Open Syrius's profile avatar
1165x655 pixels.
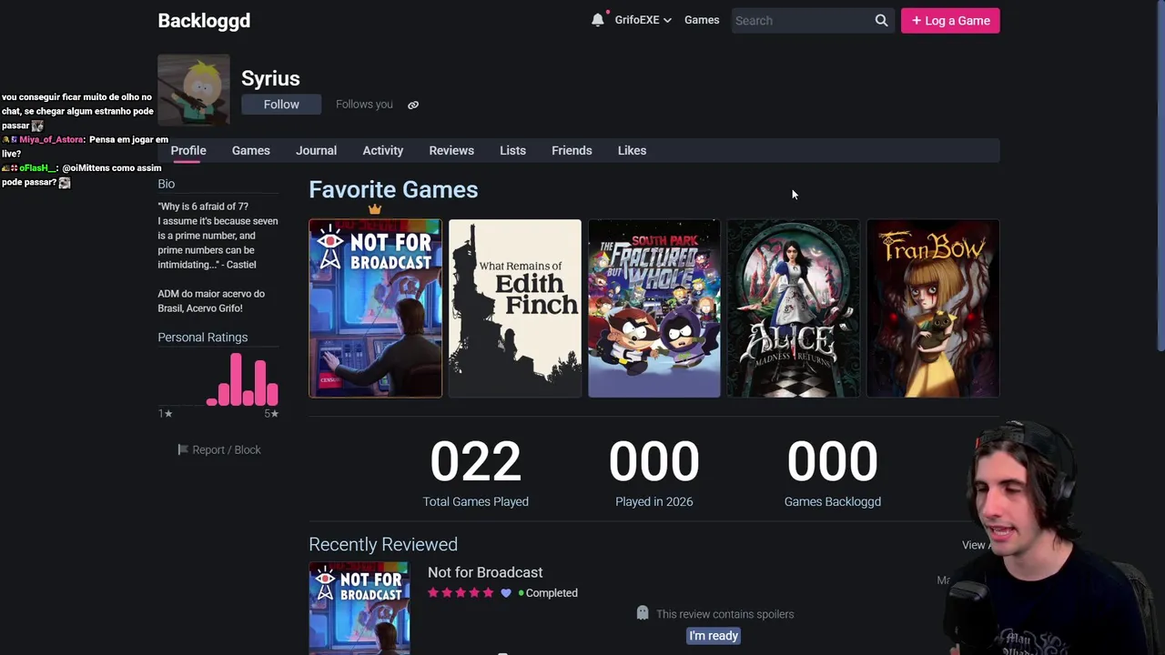[194, 90]
